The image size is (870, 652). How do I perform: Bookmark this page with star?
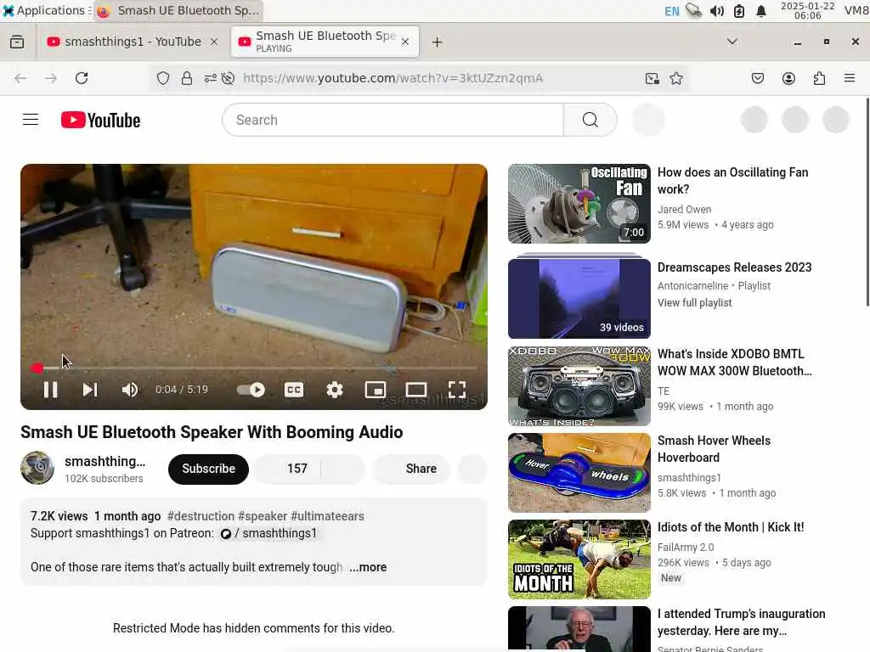click(676, 78)
